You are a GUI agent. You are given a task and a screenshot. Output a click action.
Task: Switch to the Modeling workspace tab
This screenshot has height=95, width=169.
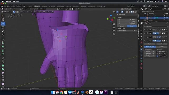(x=37, y=6)
